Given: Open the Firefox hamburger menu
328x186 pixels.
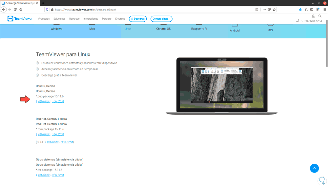Looking at the screenshot, I should [x=325, y=10].
